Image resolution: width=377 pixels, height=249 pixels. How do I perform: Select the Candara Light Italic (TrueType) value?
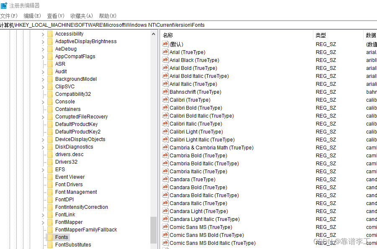tap(204, 219)
